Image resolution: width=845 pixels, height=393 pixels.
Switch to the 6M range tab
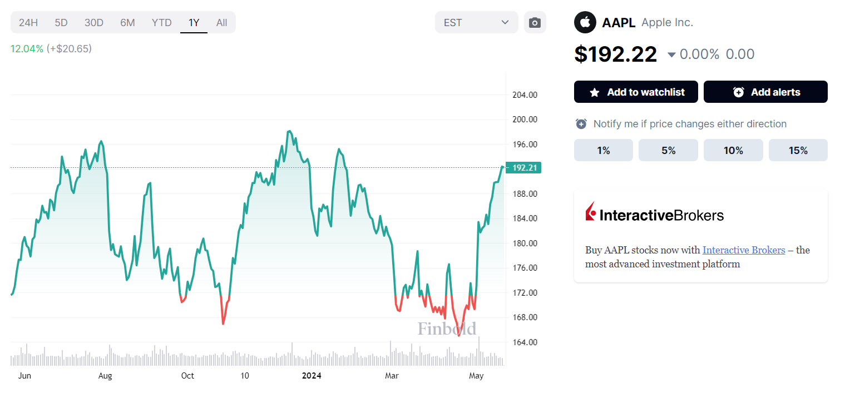pos(127,23)
